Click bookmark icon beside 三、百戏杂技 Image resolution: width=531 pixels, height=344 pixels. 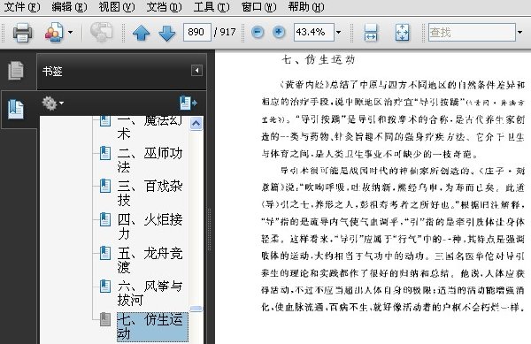coord(105,186)
